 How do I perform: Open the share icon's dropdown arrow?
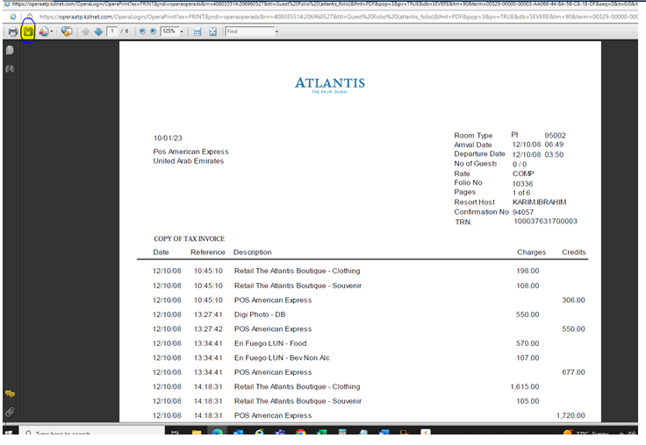52,32
